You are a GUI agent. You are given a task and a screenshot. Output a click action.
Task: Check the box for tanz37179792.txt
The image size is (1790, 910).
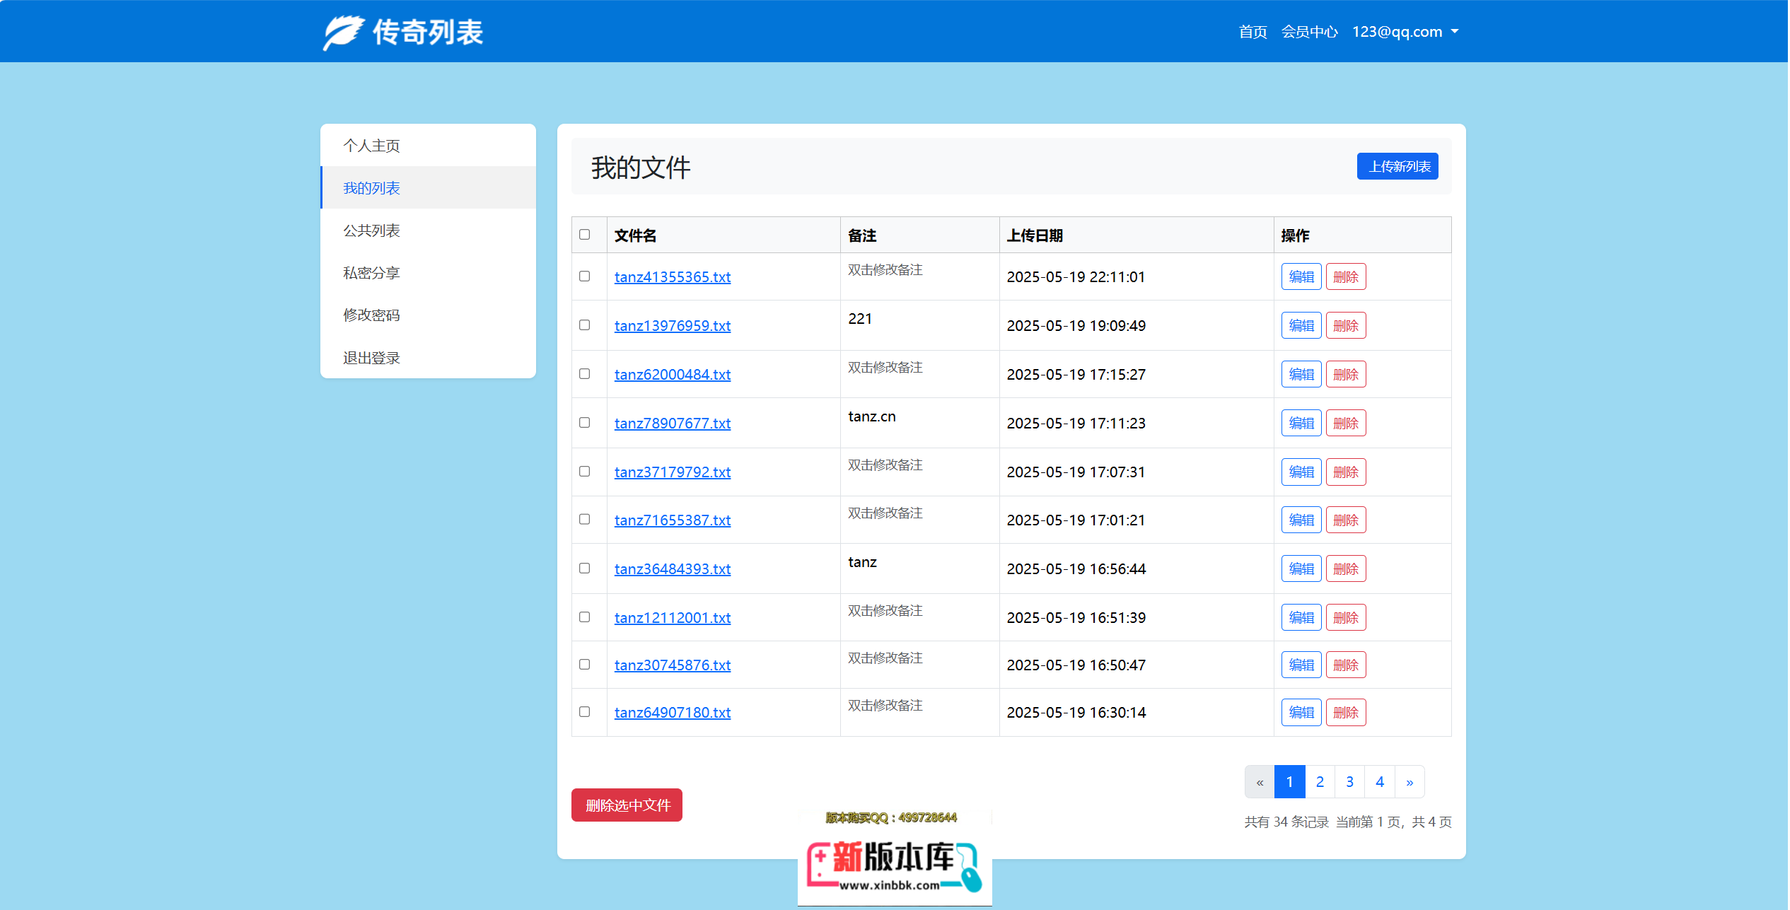[x=585, y=472]
